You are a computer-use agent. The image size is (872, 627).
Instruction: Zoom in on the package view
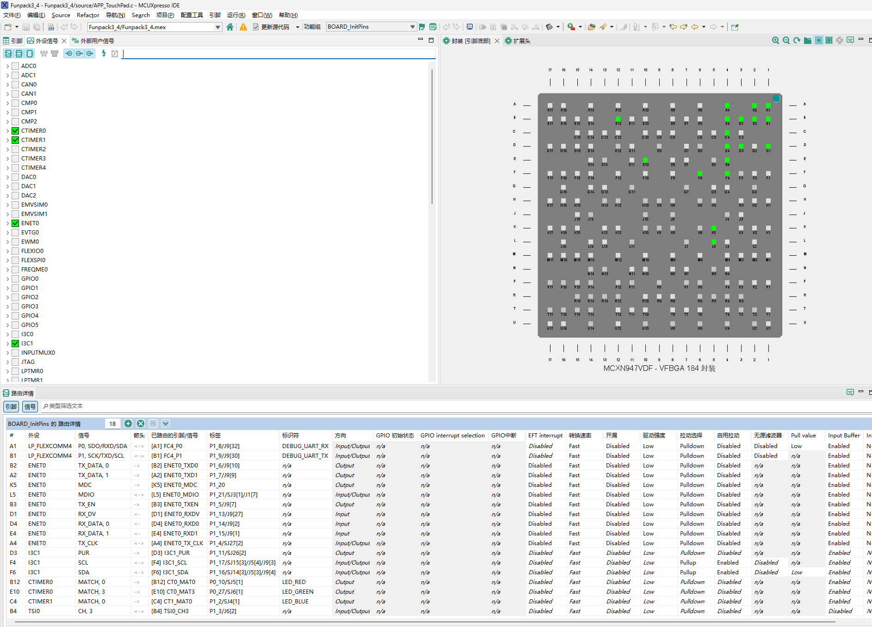[x=776, y=40]
